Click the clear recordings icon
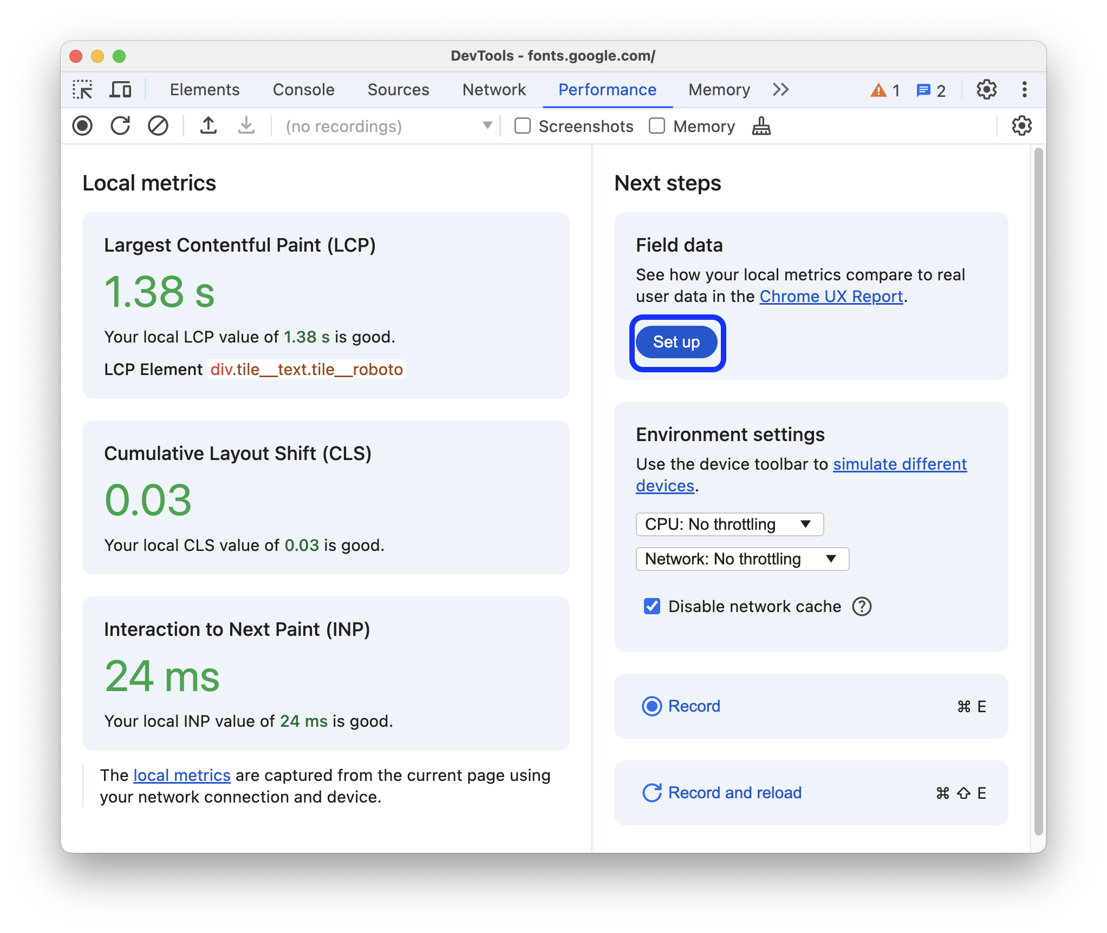1107x933 pixels. tap(158, 126)
